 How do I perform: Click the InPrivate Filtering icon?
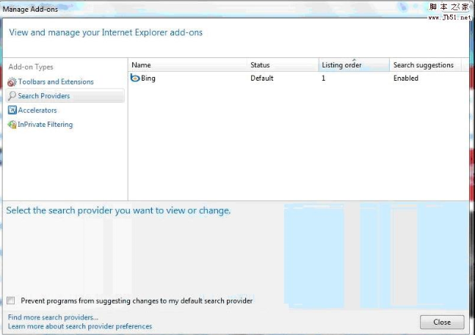point(12,125)
